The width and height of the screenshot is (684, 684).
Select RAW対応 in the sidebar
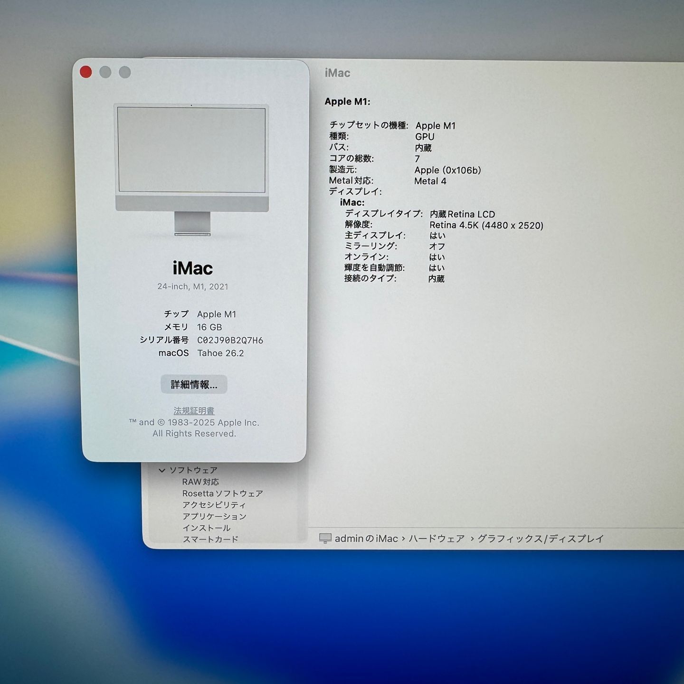200,482
